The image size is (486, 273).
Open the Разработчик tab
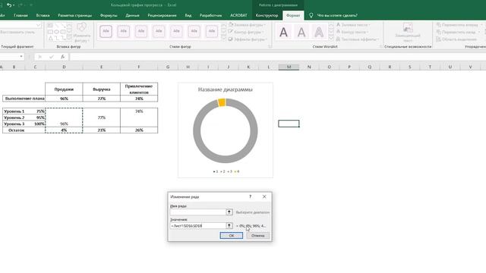211,15
